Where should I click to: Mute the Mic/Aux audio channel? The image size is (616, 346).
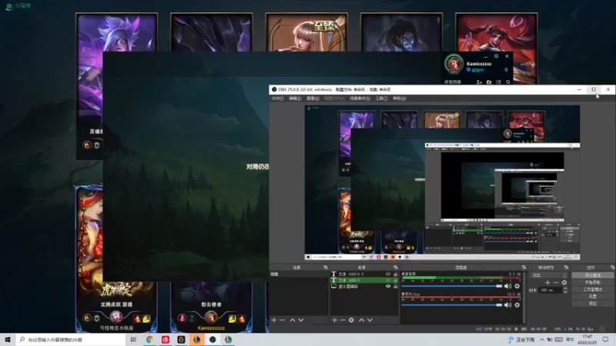[507, 304]
